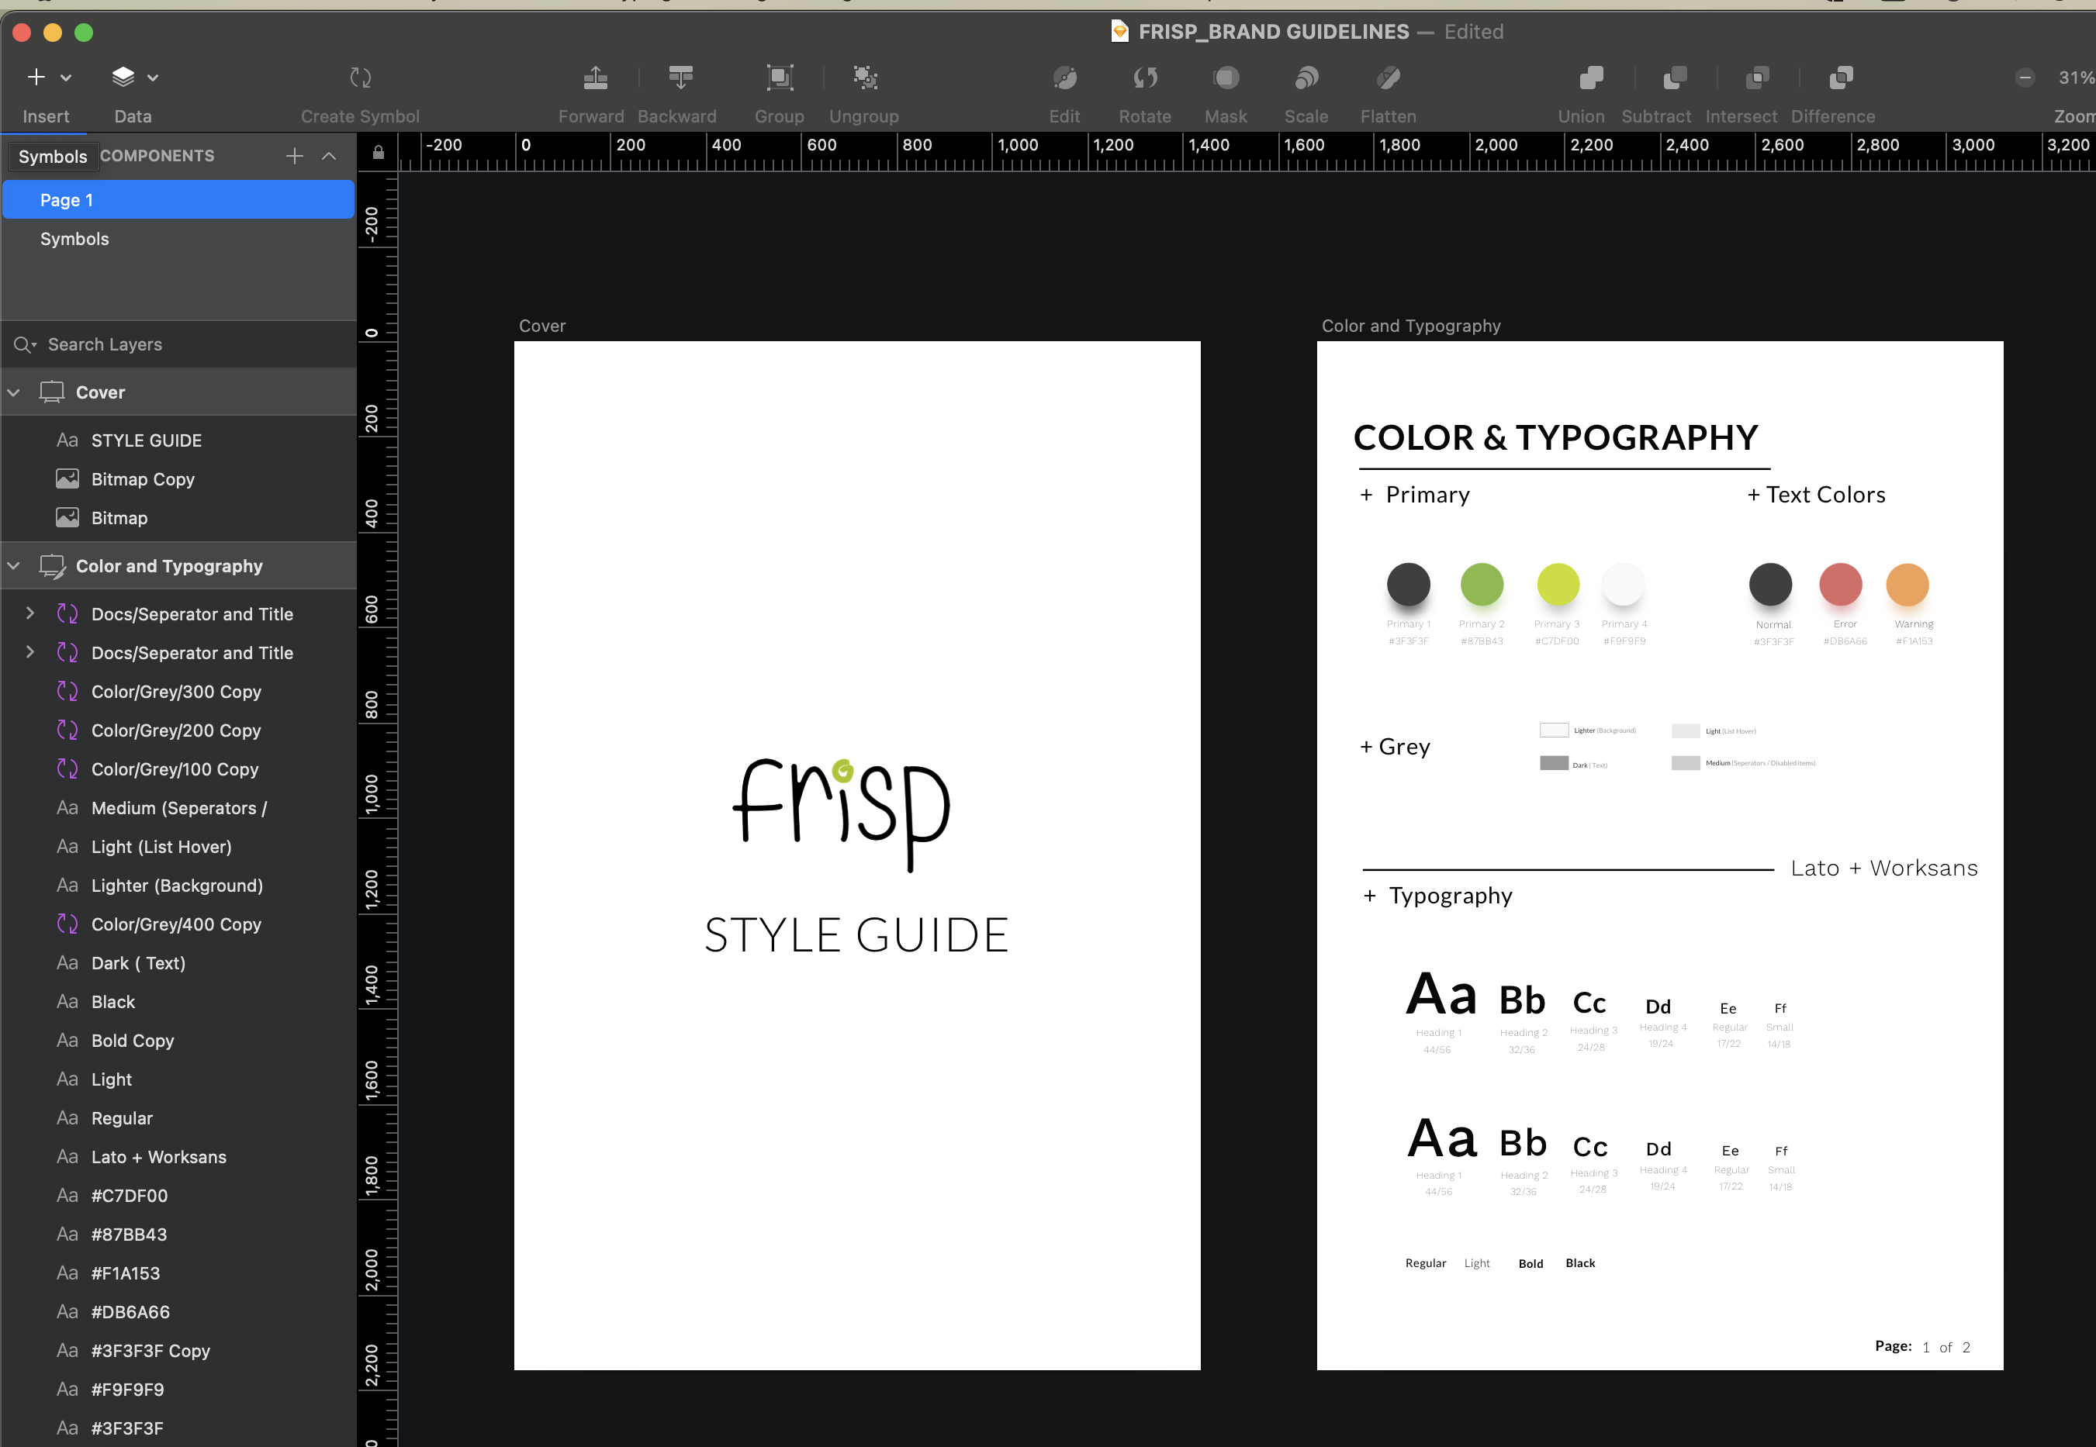The height and width of the screenshot is (1447, 2096).
Task: Click the search layers magnifier icon
Action: tap(25, 344)
